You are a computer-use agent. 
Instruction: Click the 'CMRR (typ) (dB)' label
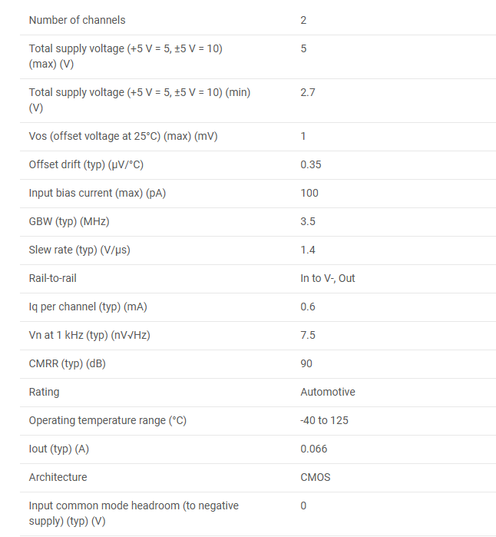coord(67,363)
